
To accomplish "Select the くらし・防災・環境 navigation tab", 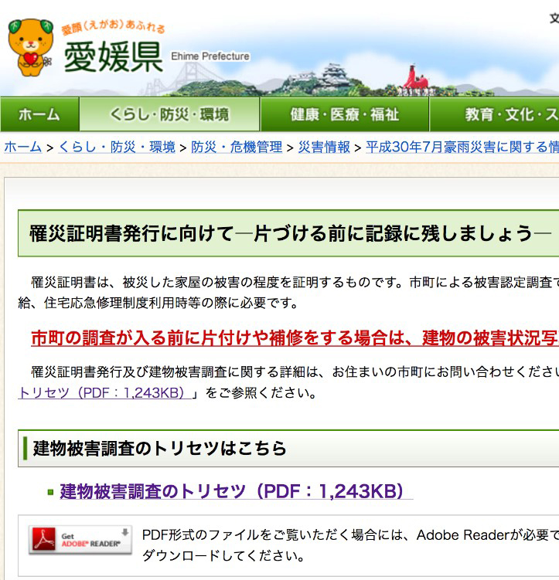I will click(x=169, y=115).
